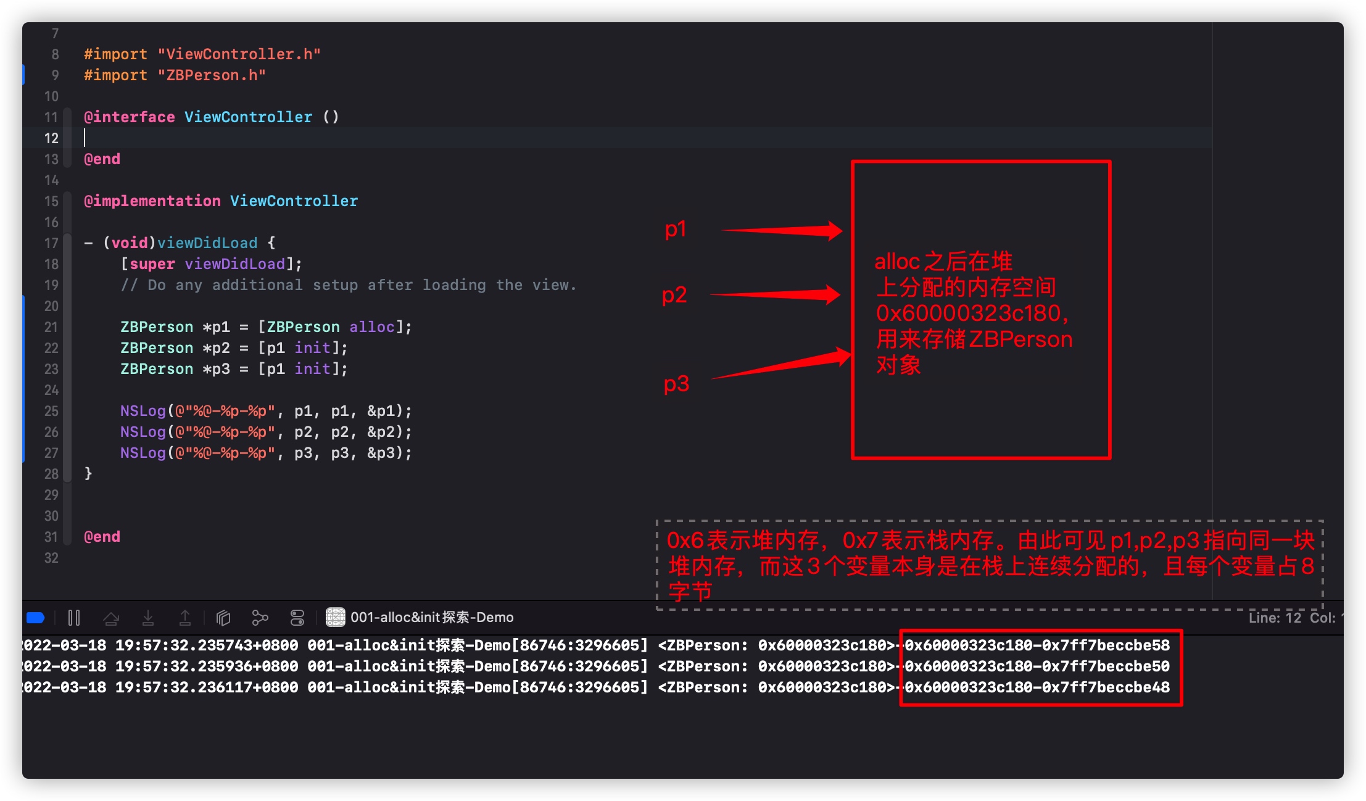Open the Debug Memory Graph tool
Viewport: 1366px width, 801px height.
260,618
